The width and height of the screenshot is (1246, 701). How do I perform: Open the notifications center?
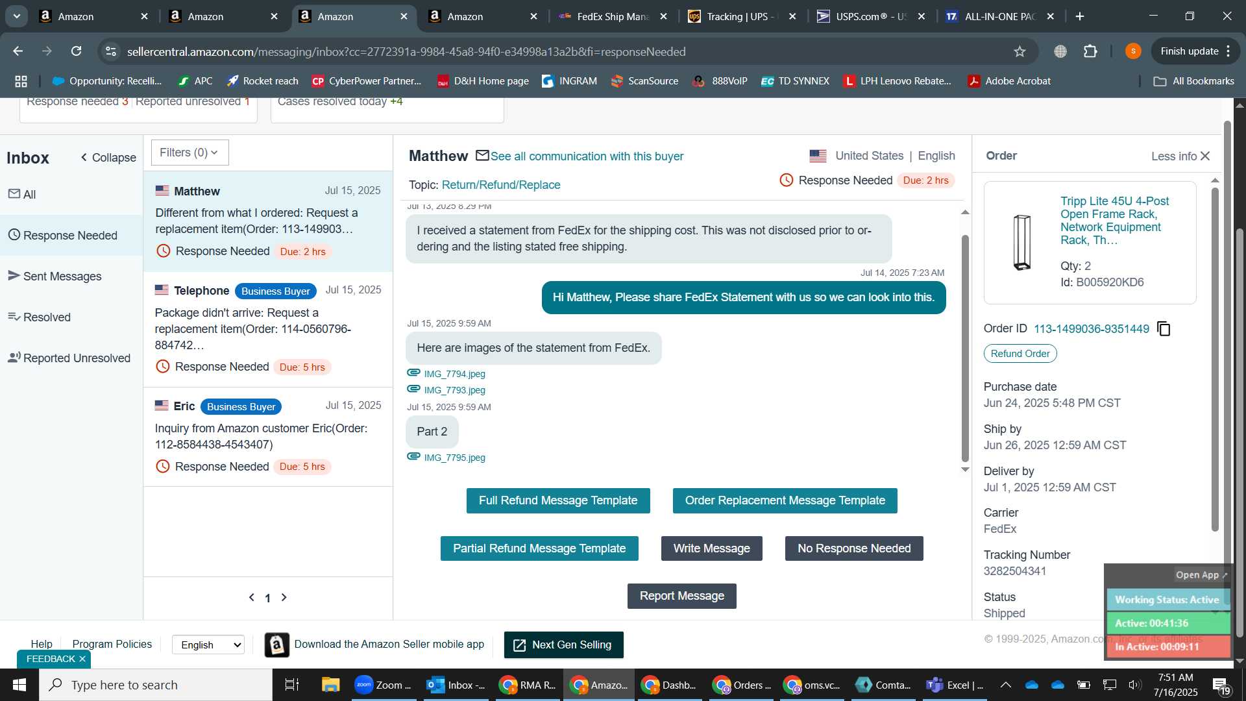pyautogui.click(x=1221, y=685)
